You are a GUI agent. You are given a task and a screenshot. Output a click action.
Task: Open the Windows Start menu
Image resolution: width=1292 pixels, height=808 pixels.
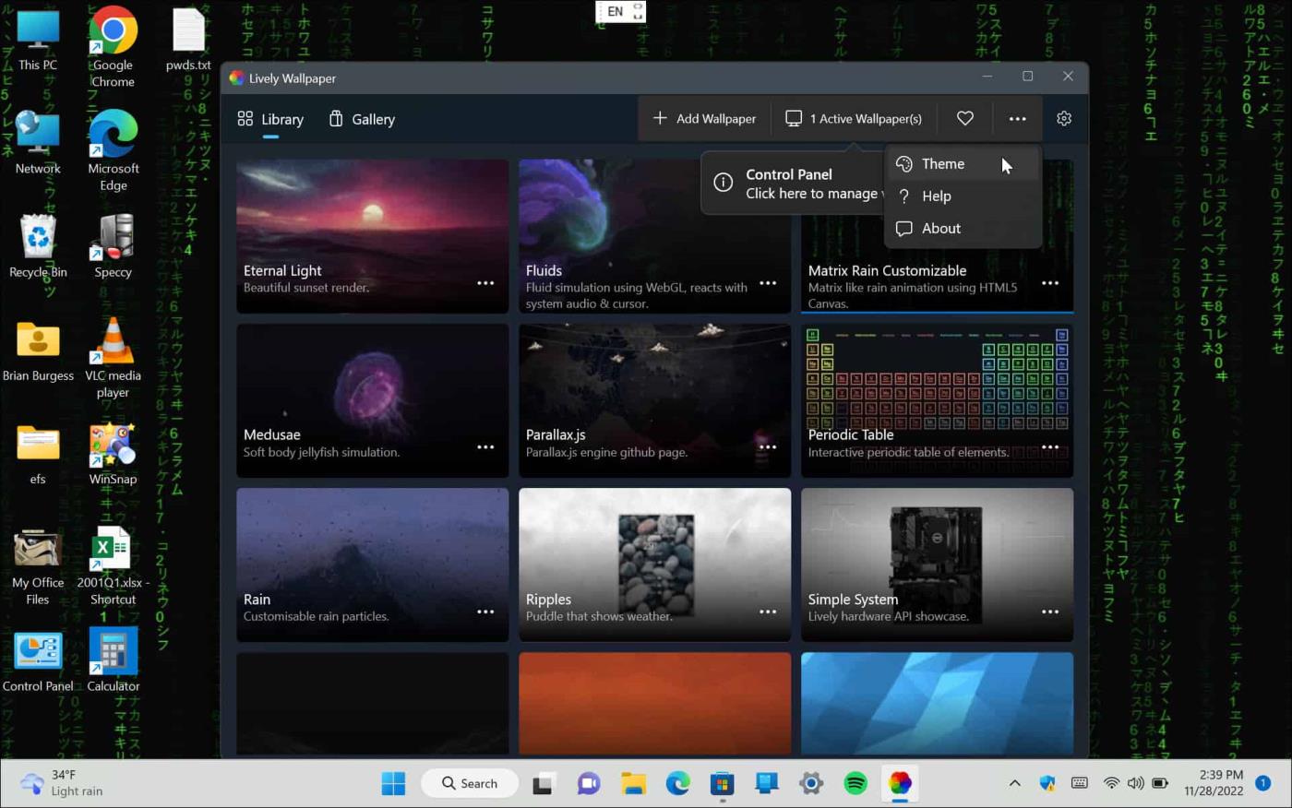coord(393,784)
